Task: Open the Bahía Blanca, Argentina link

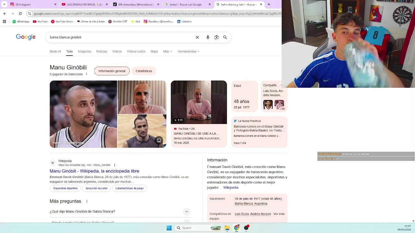Action: pos(251,204)
